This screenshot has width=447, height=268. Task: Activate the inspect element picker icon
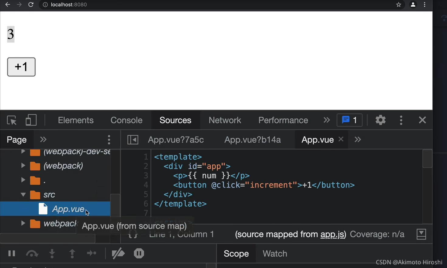(12, 120)
